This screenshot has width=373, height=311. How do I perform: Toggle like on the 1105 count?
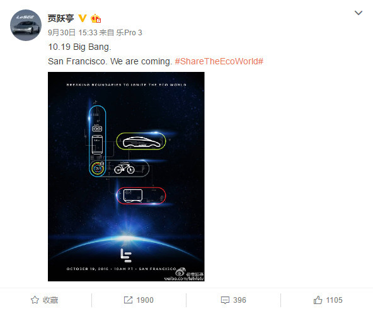click(x=328, y=300)
